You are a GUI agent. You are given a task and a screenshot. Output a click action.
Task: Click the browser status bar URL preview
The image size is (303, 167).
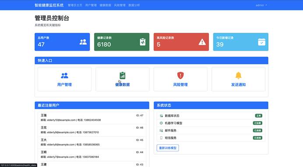click(18, 165)
